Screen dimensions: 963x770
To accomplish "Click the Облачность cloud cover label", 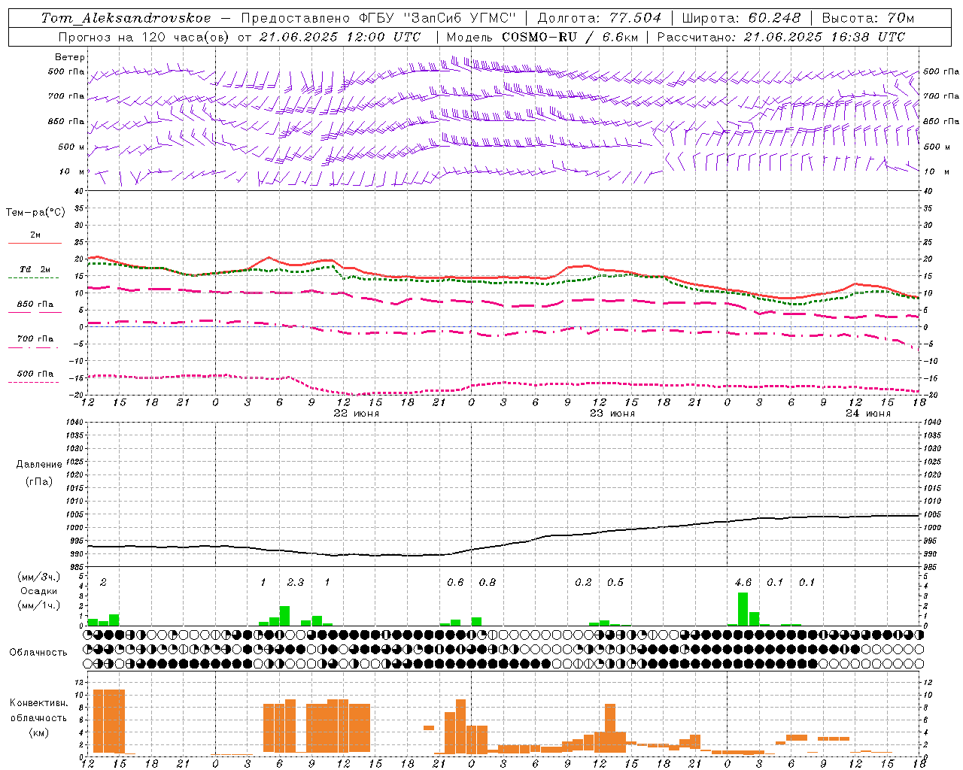I will [38, 653].
